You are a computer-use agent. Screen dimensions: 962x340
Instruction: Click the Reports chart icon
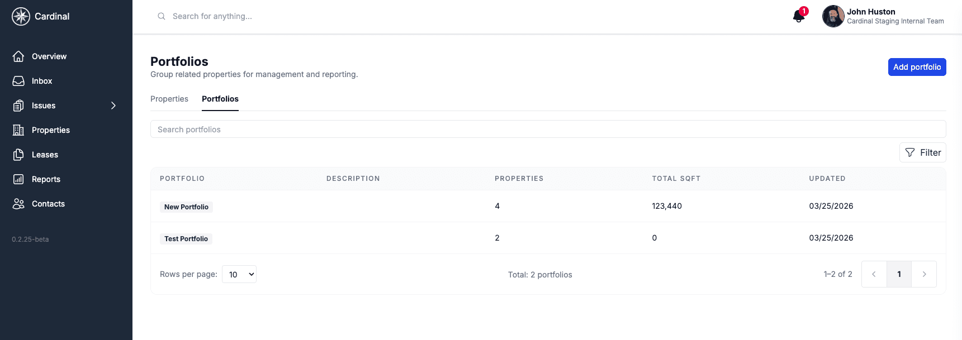coord(18,179)
